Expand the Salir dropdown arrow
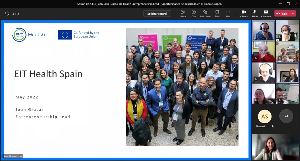300x161 pixels. (293, 13)
